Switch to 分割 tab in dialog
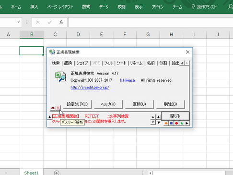Image resolution: width=233 pixels, height=175 pixels. (x=163, y=63)
